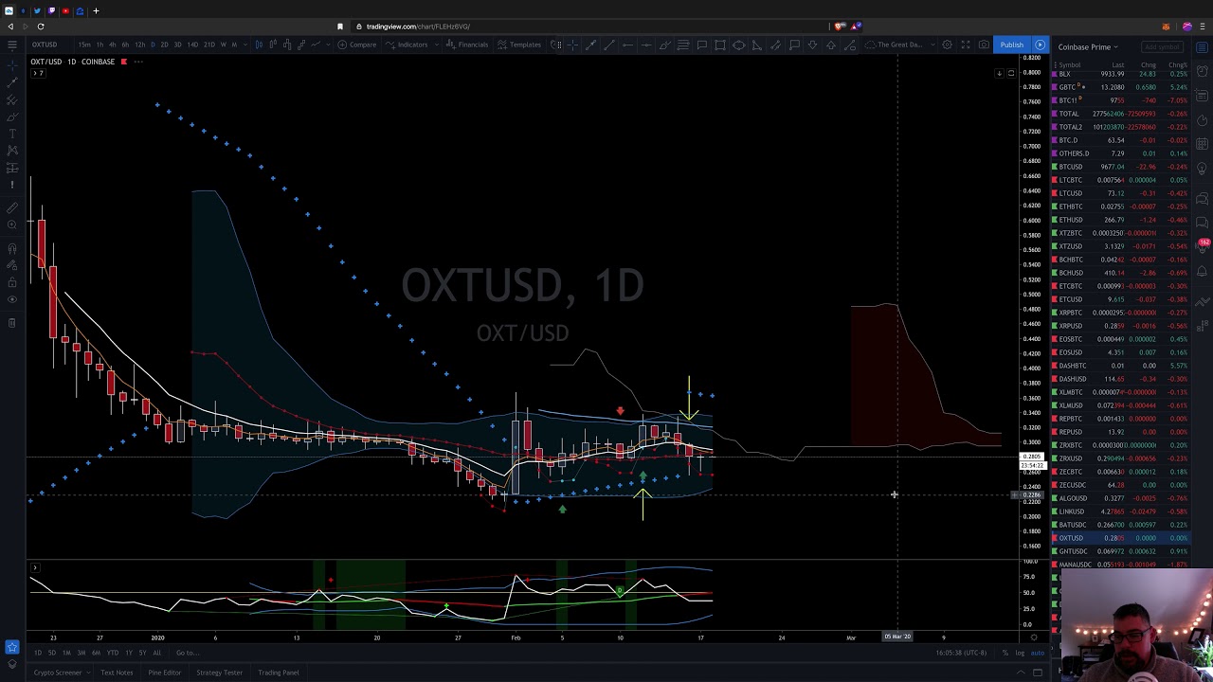Click the play button beside Publish
The height and width of the screenshot is (682, 1213).
click(1041, 45)
